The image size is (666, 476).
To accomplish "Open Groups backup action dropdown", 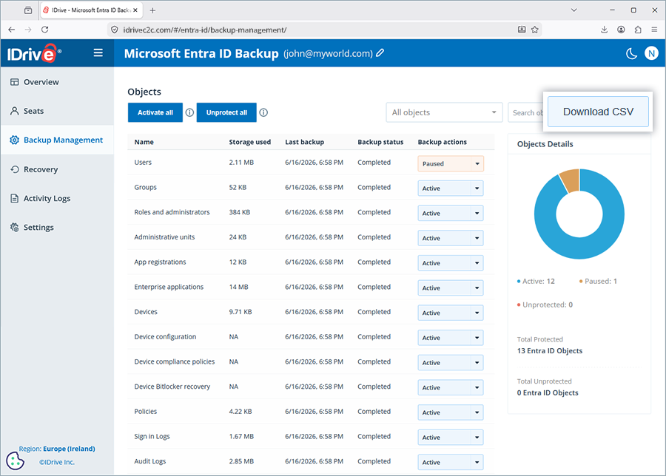I will click(451, 188).
